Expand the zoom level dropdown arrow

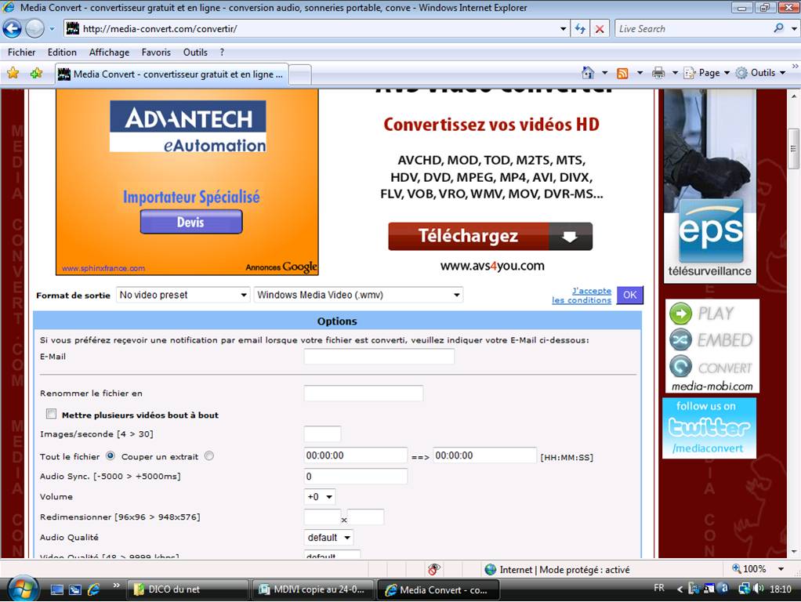(781, 569)
